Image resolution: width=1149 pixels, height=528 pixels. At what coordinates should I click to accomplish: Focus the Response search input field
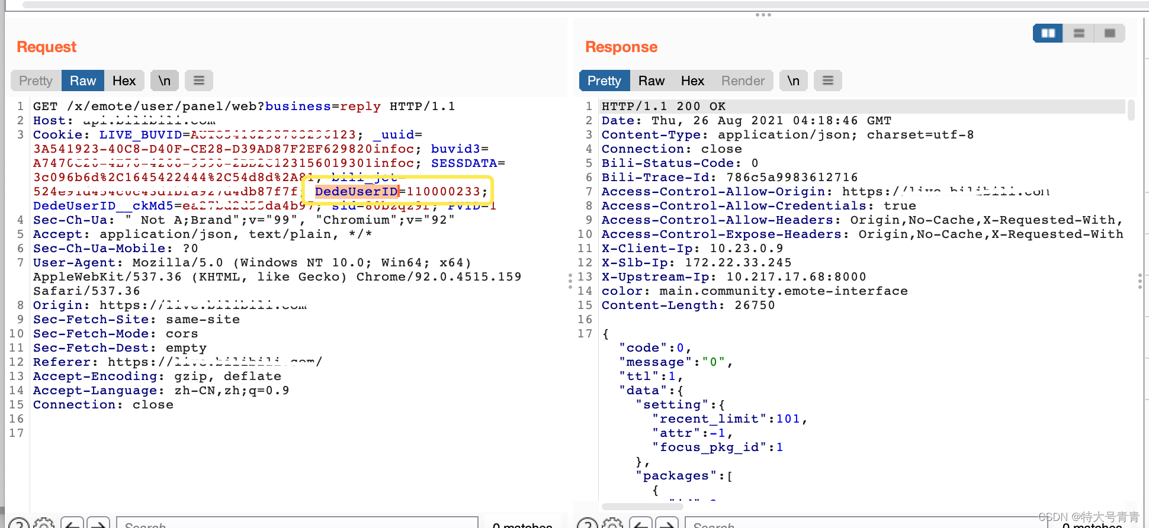(866, 523)
